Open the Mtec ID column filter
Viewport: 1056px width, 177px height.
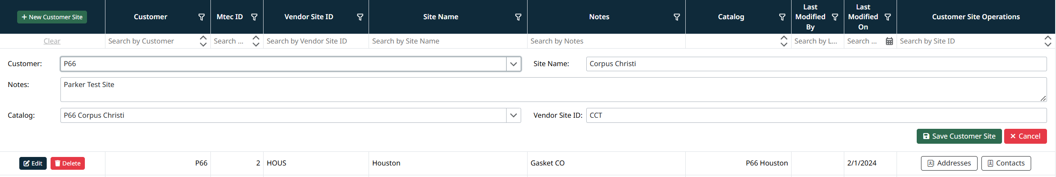254,17
